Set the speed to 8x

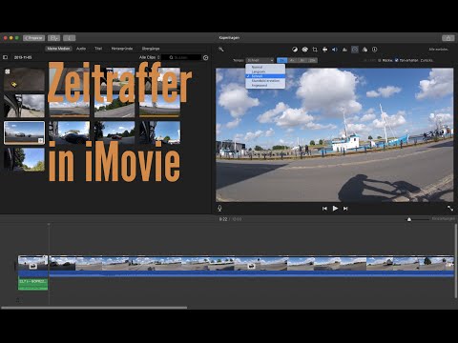(302, 60)
